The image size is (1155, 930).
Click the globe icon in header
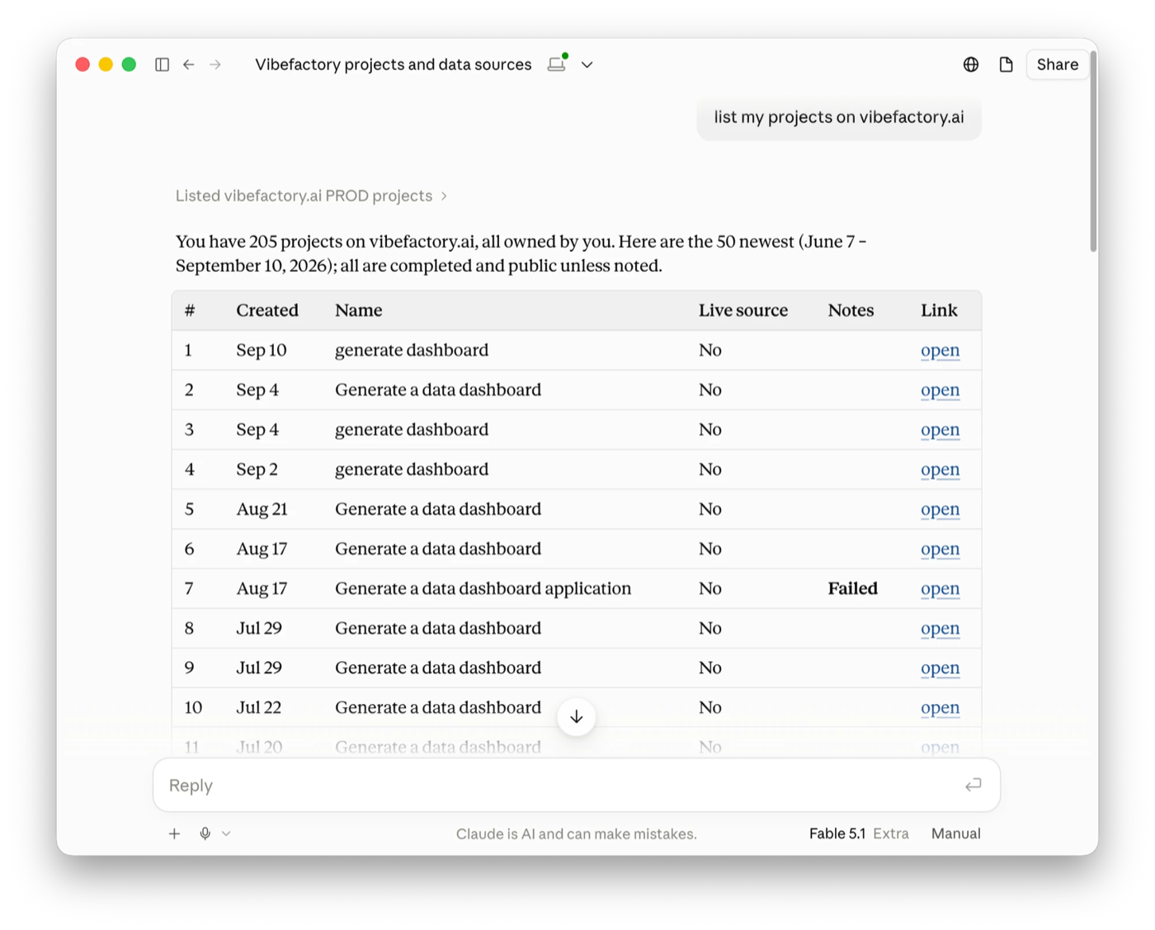pyautogui.click(x=971, y=64)
